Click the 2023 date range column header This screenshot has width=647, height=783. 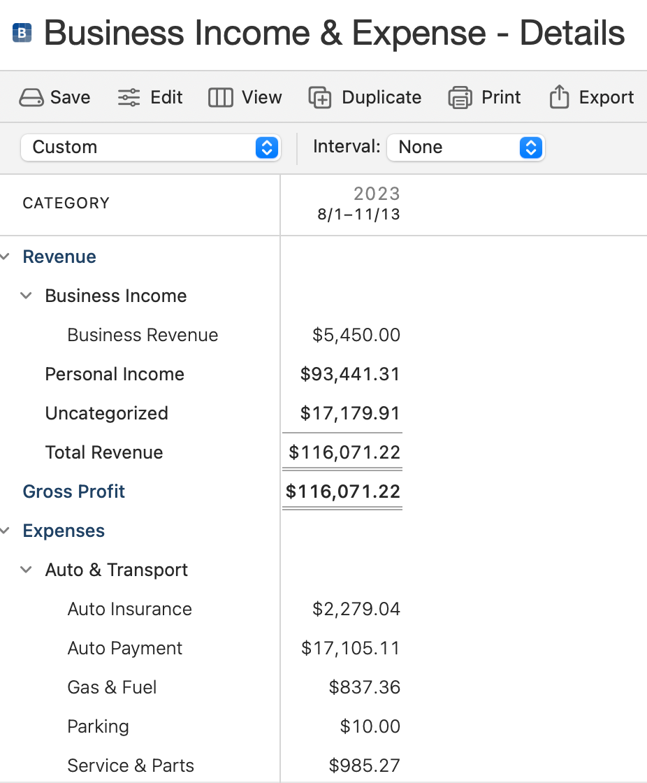pos(359,203)
